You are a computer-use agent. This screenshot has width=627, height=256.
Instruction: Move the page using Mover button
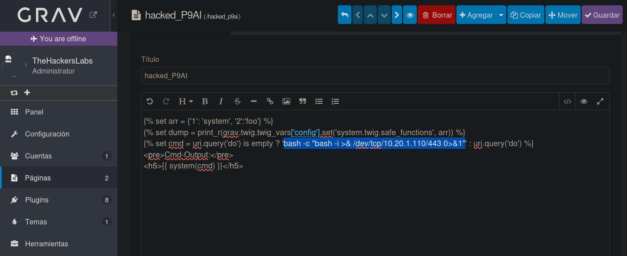click(563, 15)
